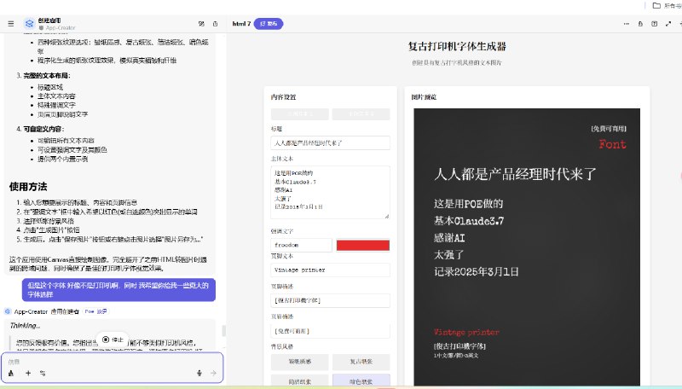This screenshot has height=389, width=682.
Task: Click the [复古打印機字体] footer description field
Action: pyautogui.click(x=331, y=300)
